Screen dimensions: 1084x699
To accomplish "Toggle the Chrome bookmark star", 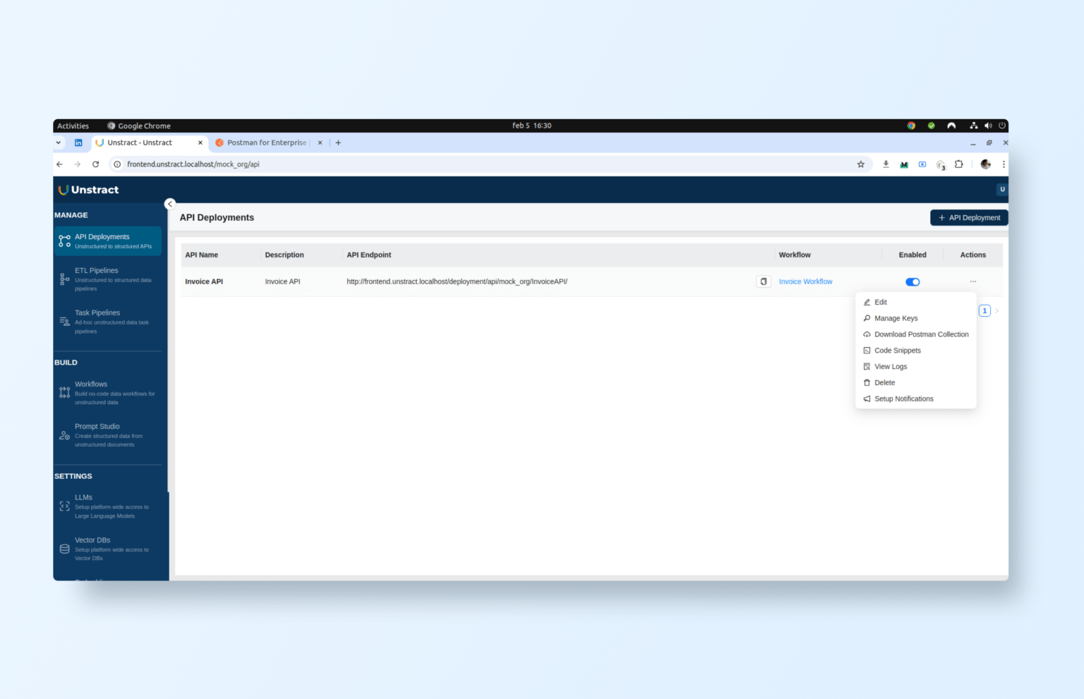I will [x=860, y=164].
